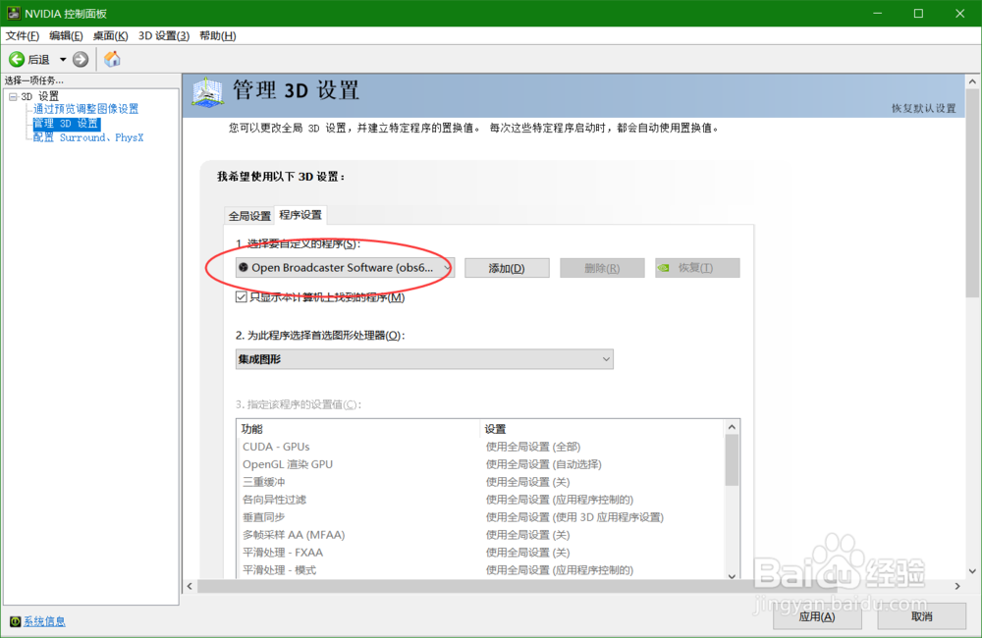The height and width of the screenshot is (638, 982).
Task: Uncheck 只显示本计算机上找到的程序
Action: click(x=241, y=296)
